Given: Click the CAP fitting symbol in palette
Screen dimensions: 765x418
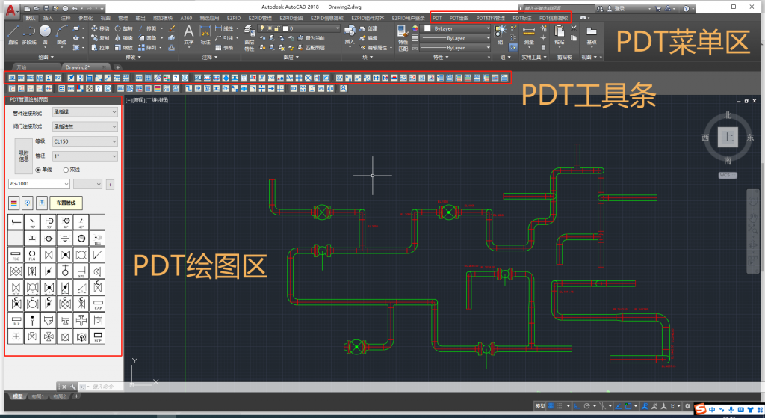Looking at the screenshot, I should pos(98,304).
